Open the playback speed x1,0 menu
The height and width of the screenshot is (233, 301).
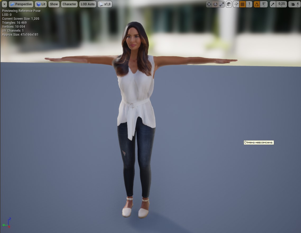click(105, 4)
